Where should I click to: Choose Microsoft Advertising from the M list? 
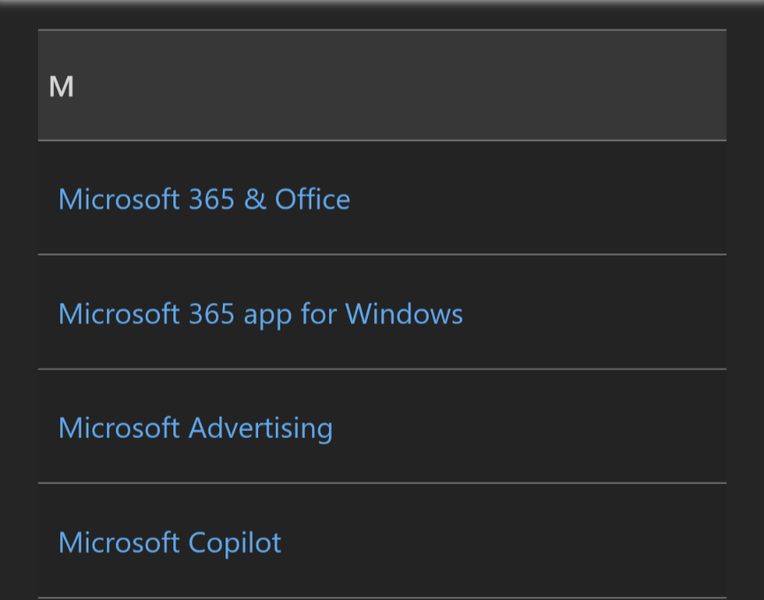(x=195, y=428)
